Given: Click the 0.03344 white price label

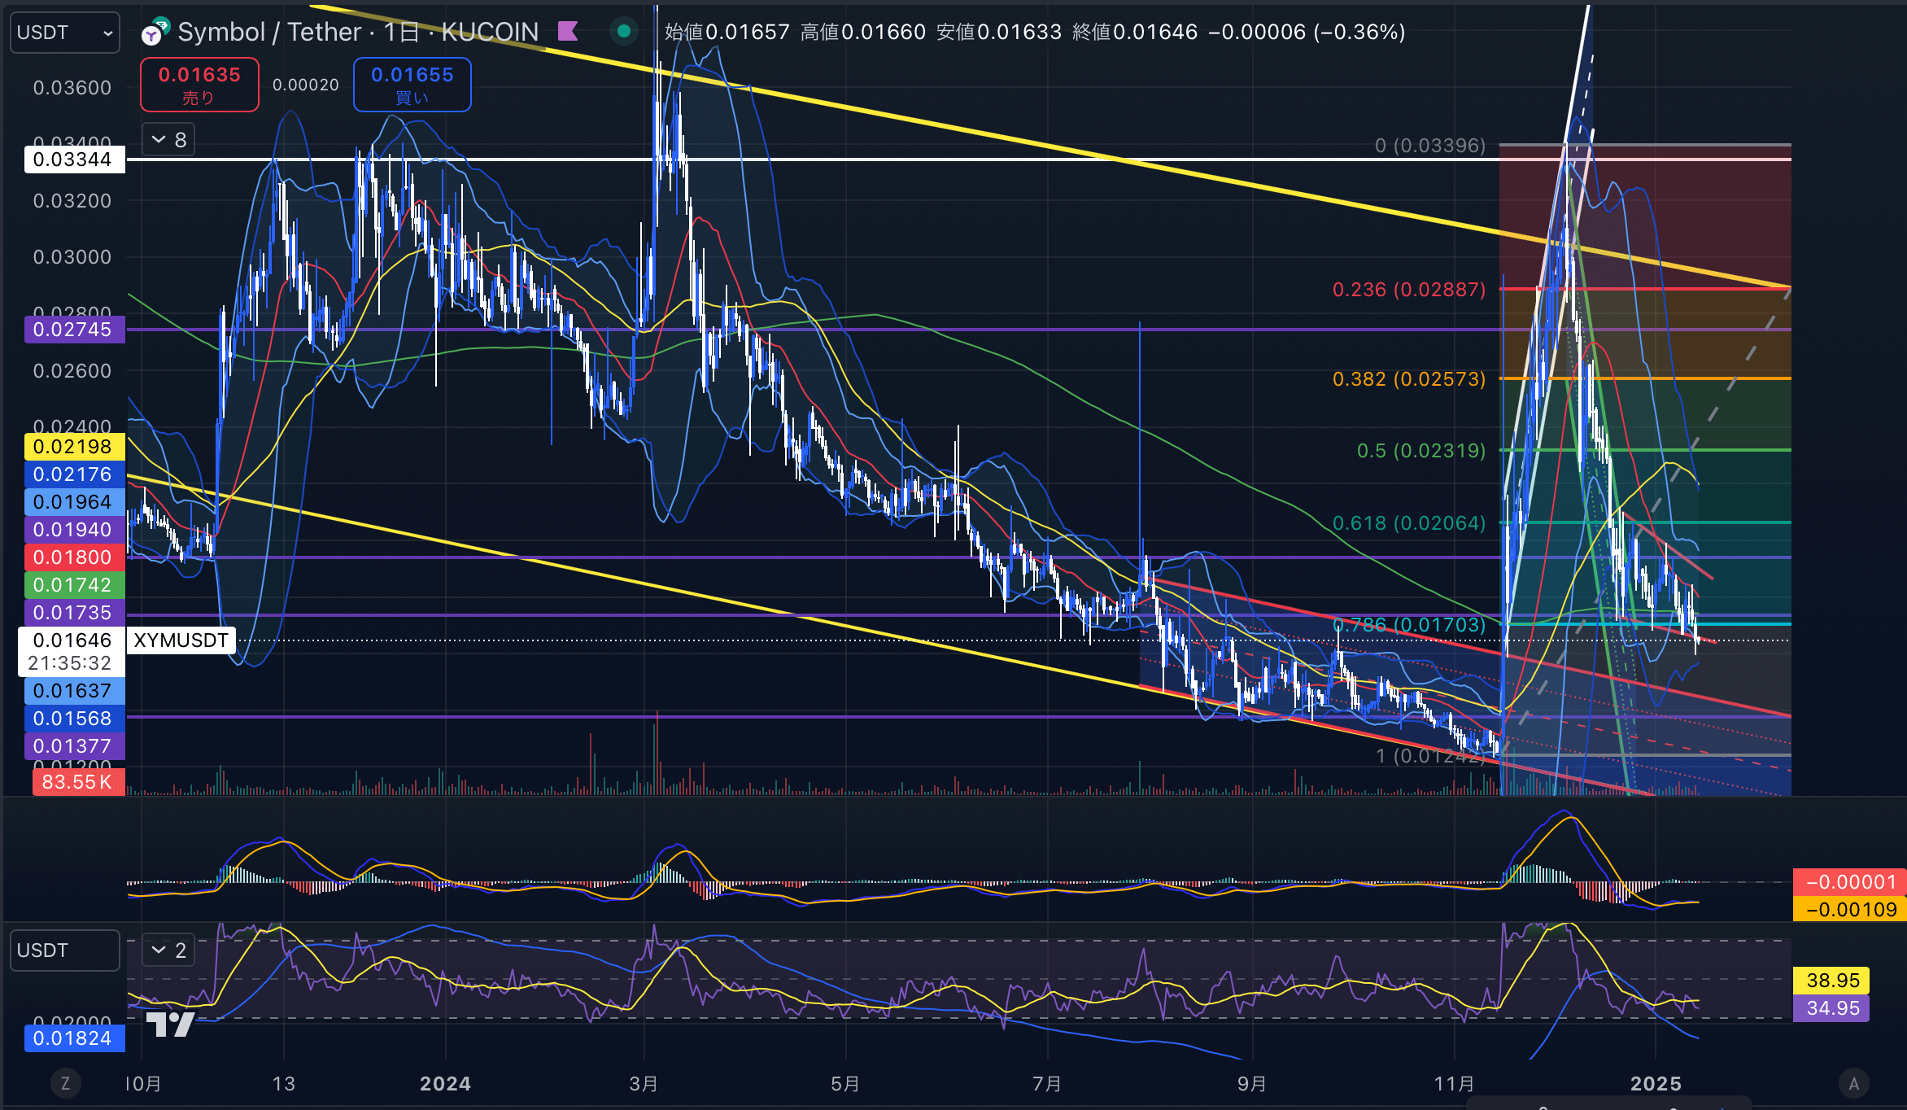Looking at the screenshot, I should pos(75,160).
